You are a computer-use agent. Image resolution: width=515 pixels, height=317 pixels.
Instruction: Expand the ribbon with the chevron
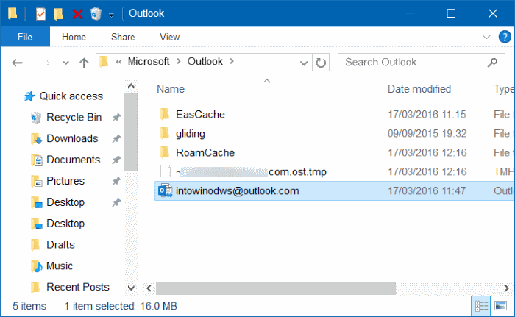click(x=486, y=37)
